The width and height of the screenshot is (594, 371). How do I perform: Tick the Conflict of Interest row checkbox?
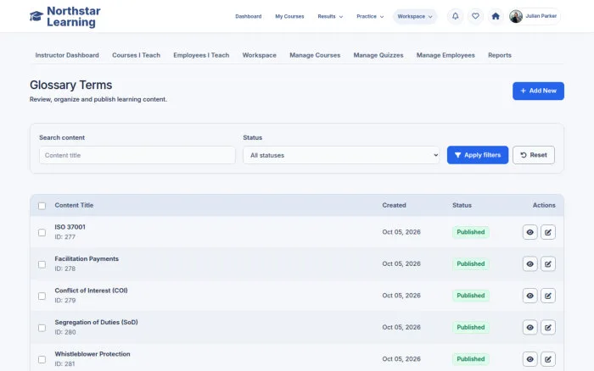(42, 296)
